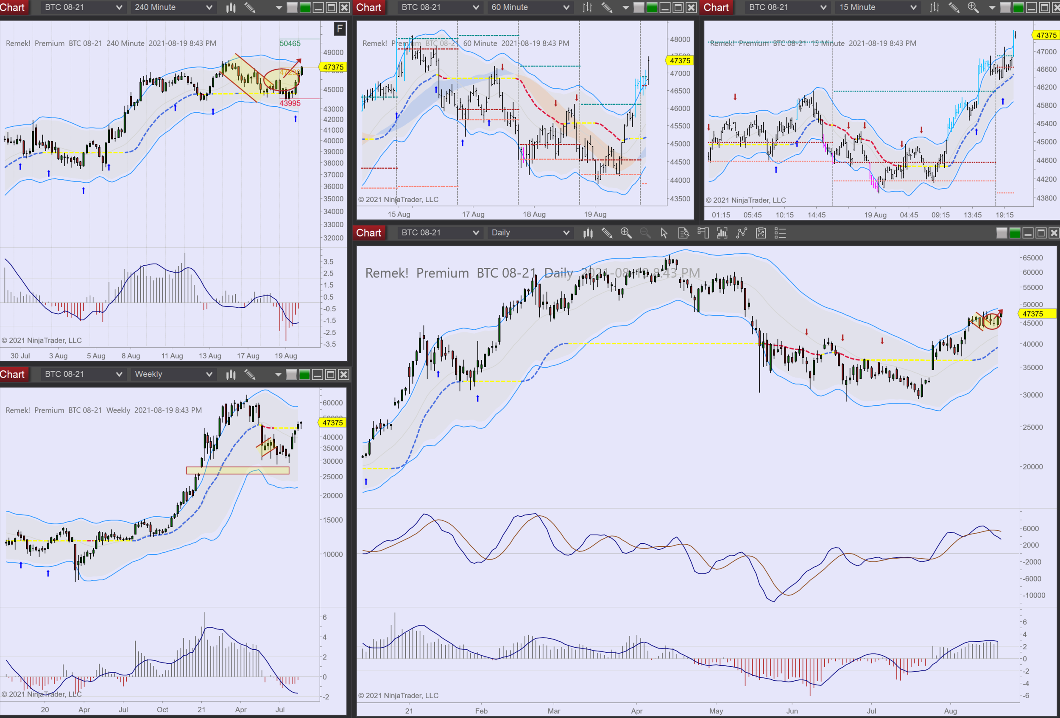Click the zoom in magnifier on Daily chart
The height and width of the screenshot is (718, 1060).
pyautogui.click(x=626, y=233)
